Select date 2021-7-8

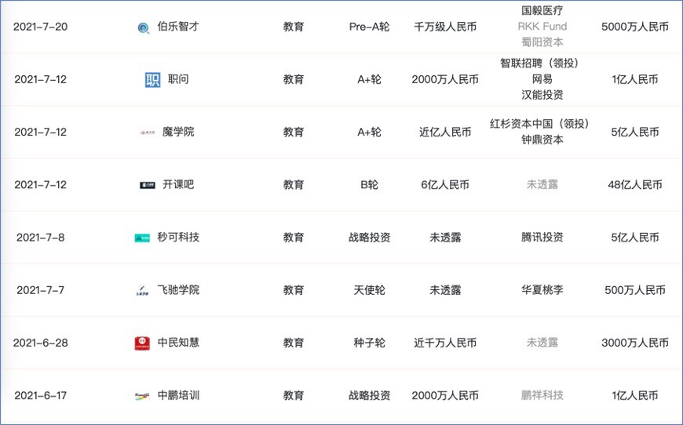click(x=41, y=237)
